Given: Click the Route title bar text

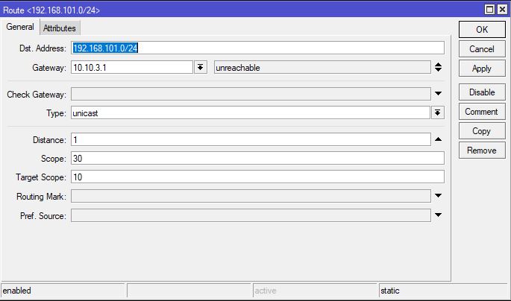Looking at the screenshot, I should point(51,10).
